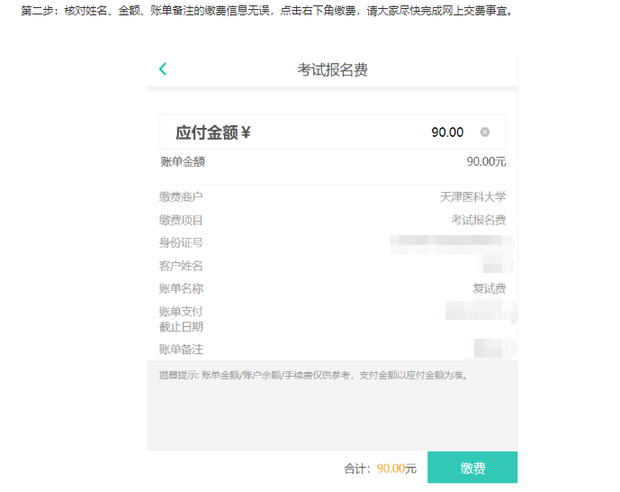Click the 账单金额 label
This screenshot has width=620, height=492.
point(183,162)
